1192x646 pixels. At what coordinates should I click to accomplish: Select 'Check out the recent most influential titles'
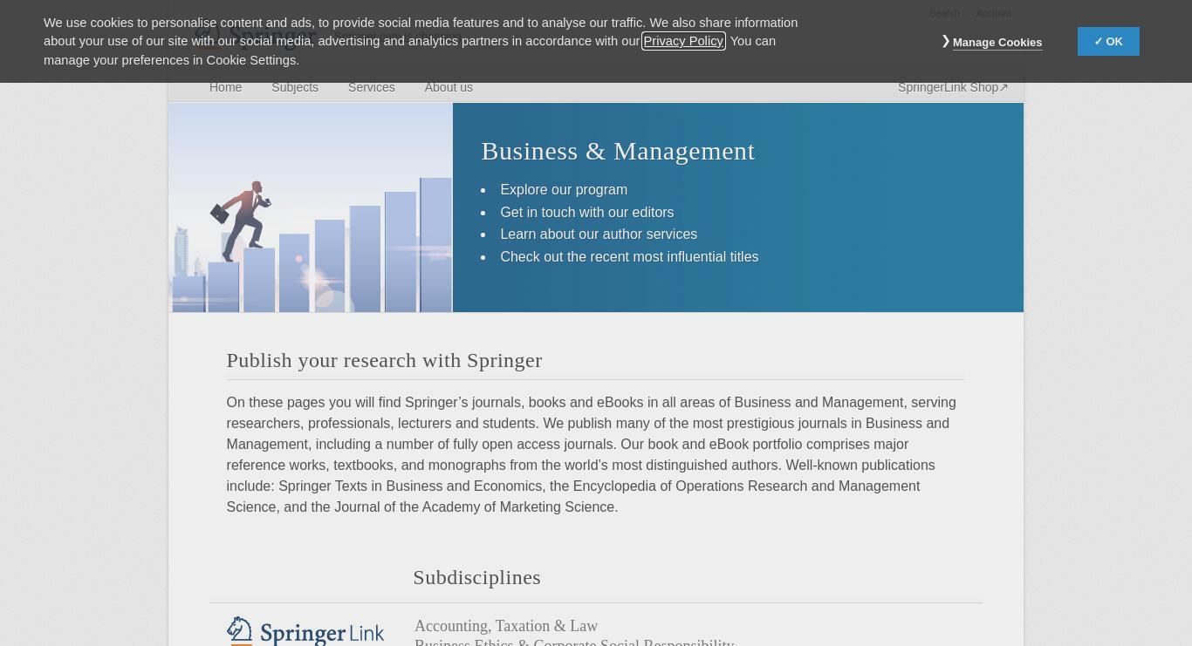(x=629, y=256)
